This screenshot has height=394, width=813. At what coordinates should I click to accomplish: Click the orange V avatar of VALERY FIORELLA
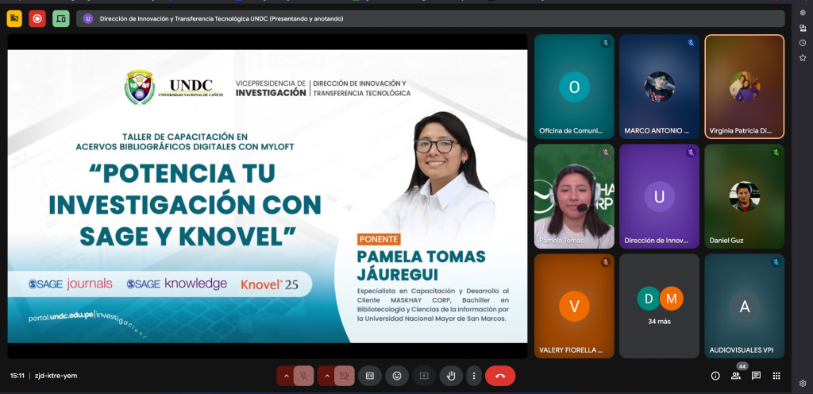pos(574,307)
